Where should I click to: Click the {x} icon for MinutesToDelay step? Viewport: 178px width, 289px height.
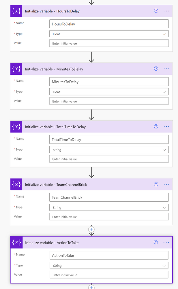point(16,69)
